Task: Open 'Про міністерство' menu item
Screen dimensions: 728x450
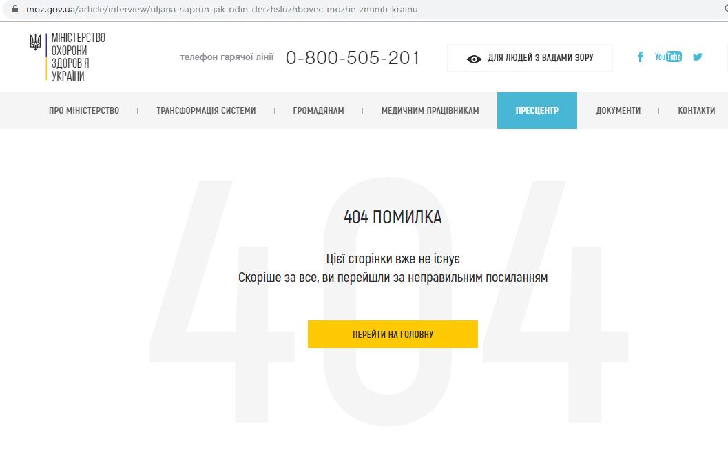Action: tap(84, 110)
